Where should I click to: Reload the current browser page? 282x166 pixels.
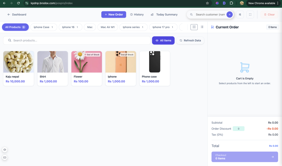click(18, 3)
